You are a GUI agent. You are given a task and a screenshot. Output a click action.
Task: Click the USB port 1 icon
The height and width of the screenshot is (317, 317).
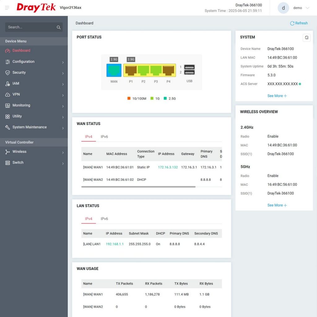coord(189,67)
